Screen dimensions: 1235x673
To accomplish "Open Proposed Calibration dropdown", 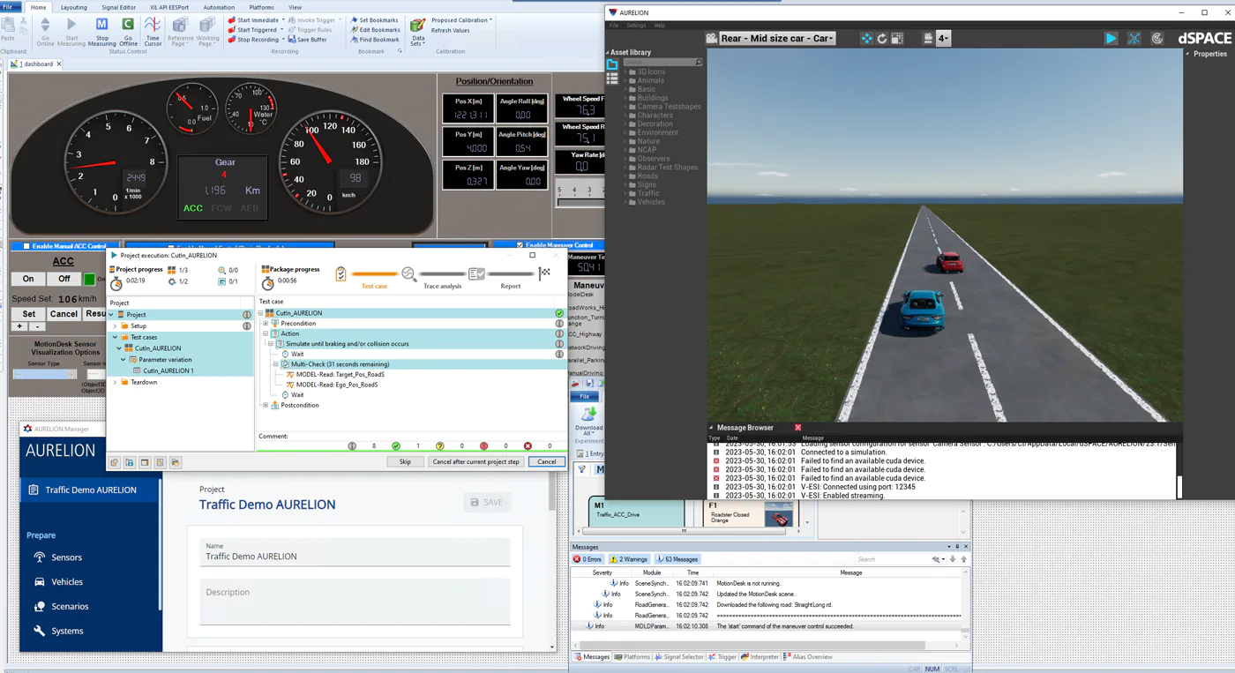I will 461,20.
